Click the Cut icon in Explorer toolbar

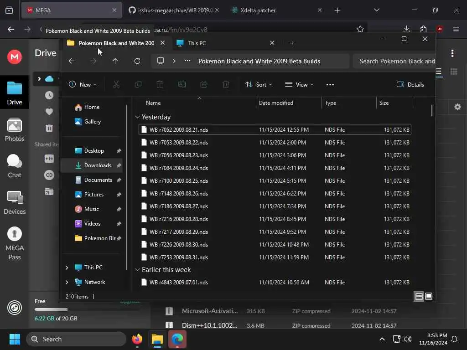point(116,84)
